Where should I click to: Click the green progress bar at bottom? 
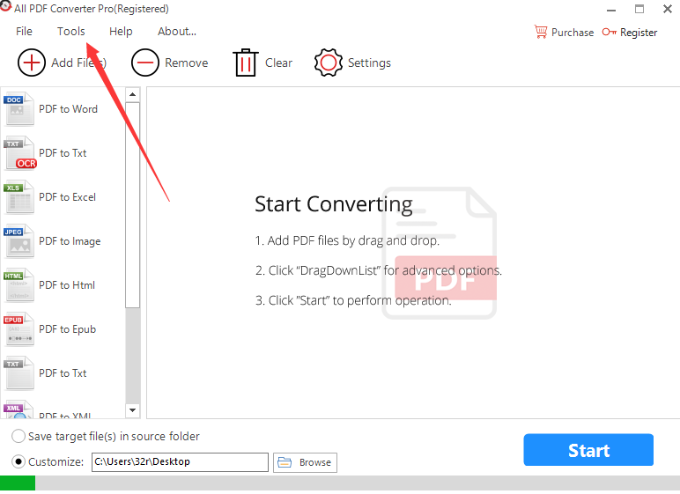18,483
